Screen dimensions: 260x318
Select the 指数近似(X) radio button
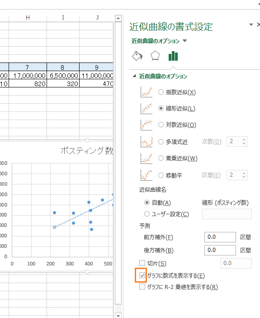161,92
